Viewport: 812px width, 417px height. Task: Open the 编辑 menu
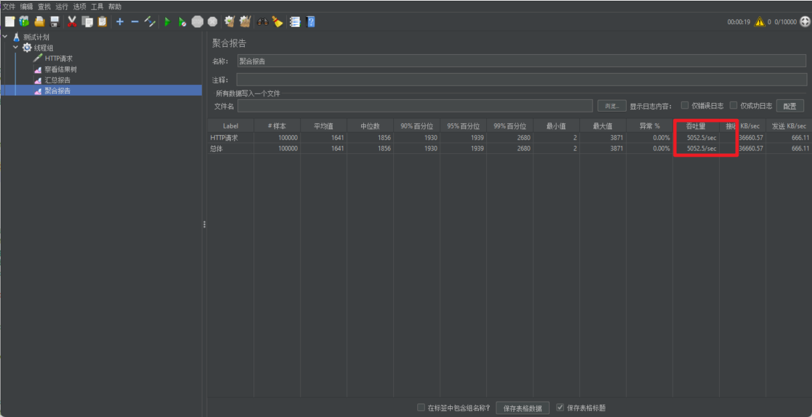point(26,6)
